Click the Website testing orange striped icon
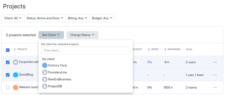This screenshot has width=225, height=95. tap(16, 87)
